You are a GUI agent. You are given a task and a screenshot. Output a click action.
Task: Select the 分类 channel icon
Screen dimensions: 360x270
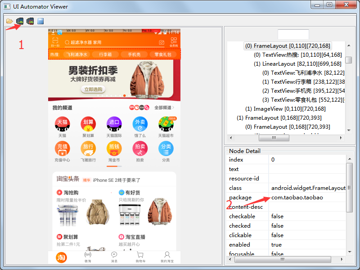(x=166, y=148)
